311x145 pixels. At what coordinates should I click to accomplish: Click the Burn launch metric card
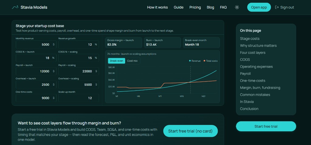(162, 43)
